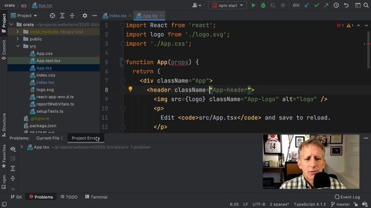Collapse the crats root folder

coord(12,24)
